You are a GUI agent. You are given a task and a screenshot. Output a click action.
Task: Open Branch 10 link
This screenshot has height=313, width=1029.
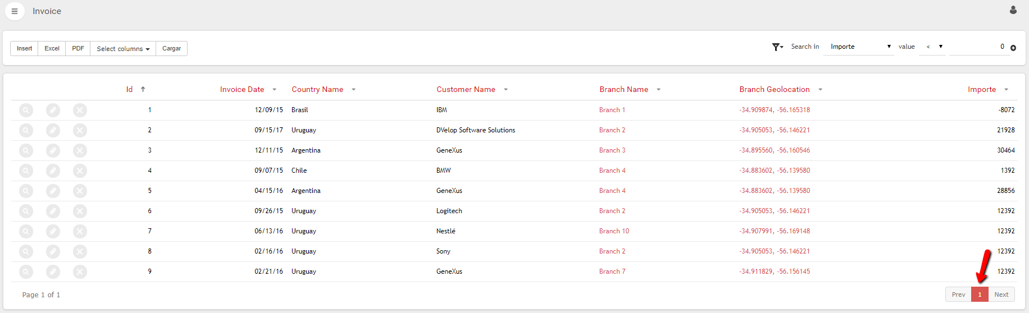(614, 232)
